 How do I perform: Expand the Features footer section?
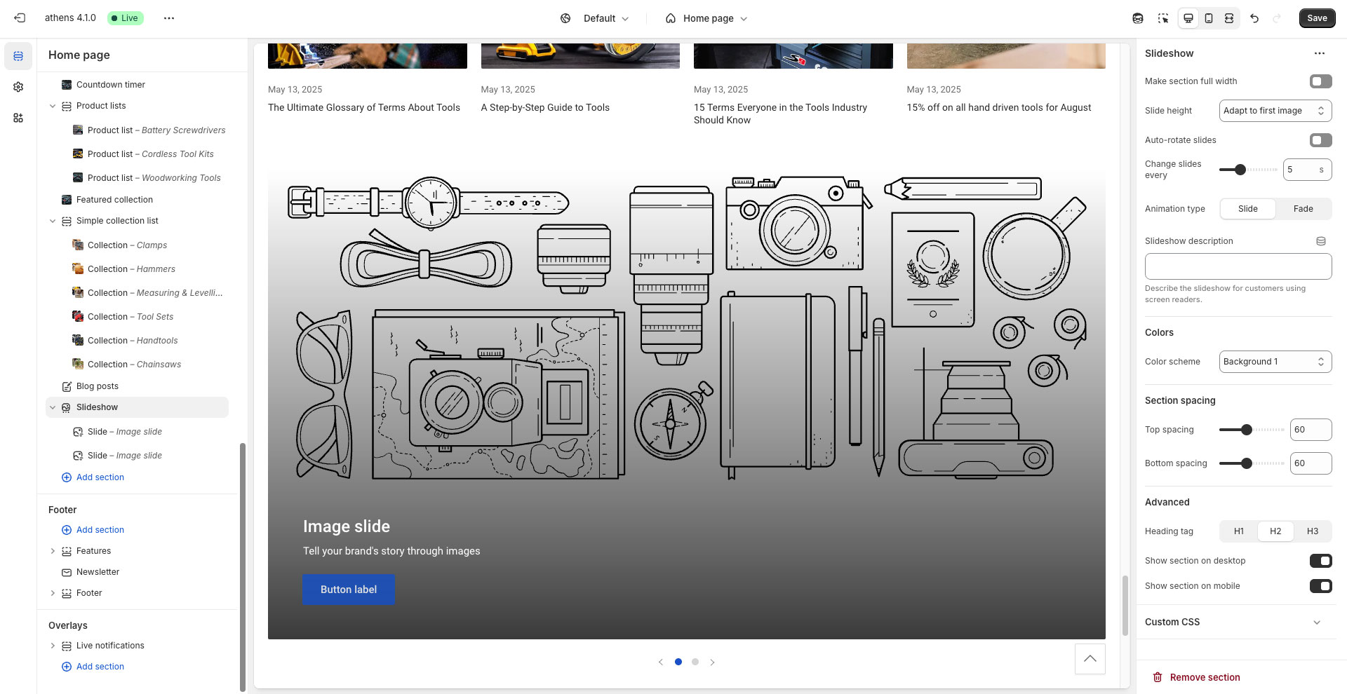[53, 551]
